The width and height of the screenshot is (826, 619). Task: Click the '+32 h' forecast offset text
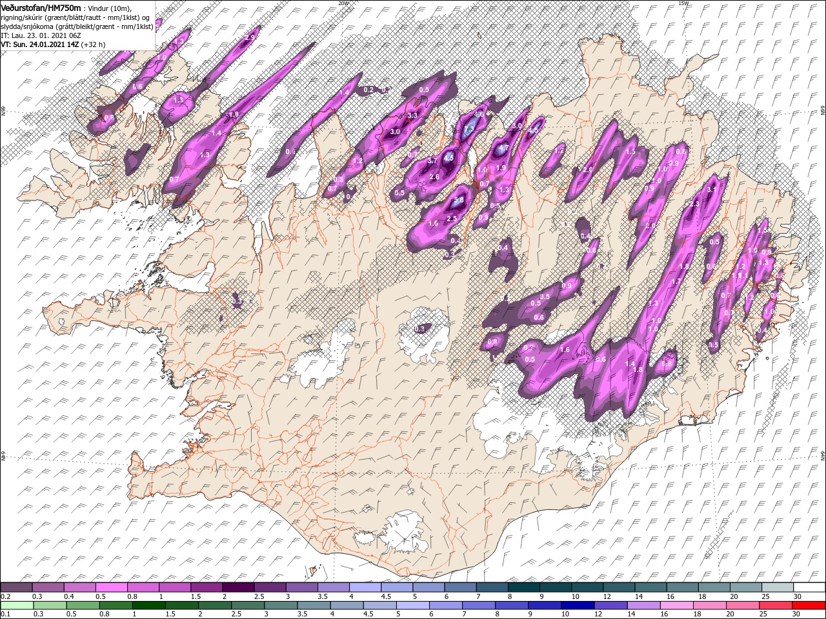(93, 44)
